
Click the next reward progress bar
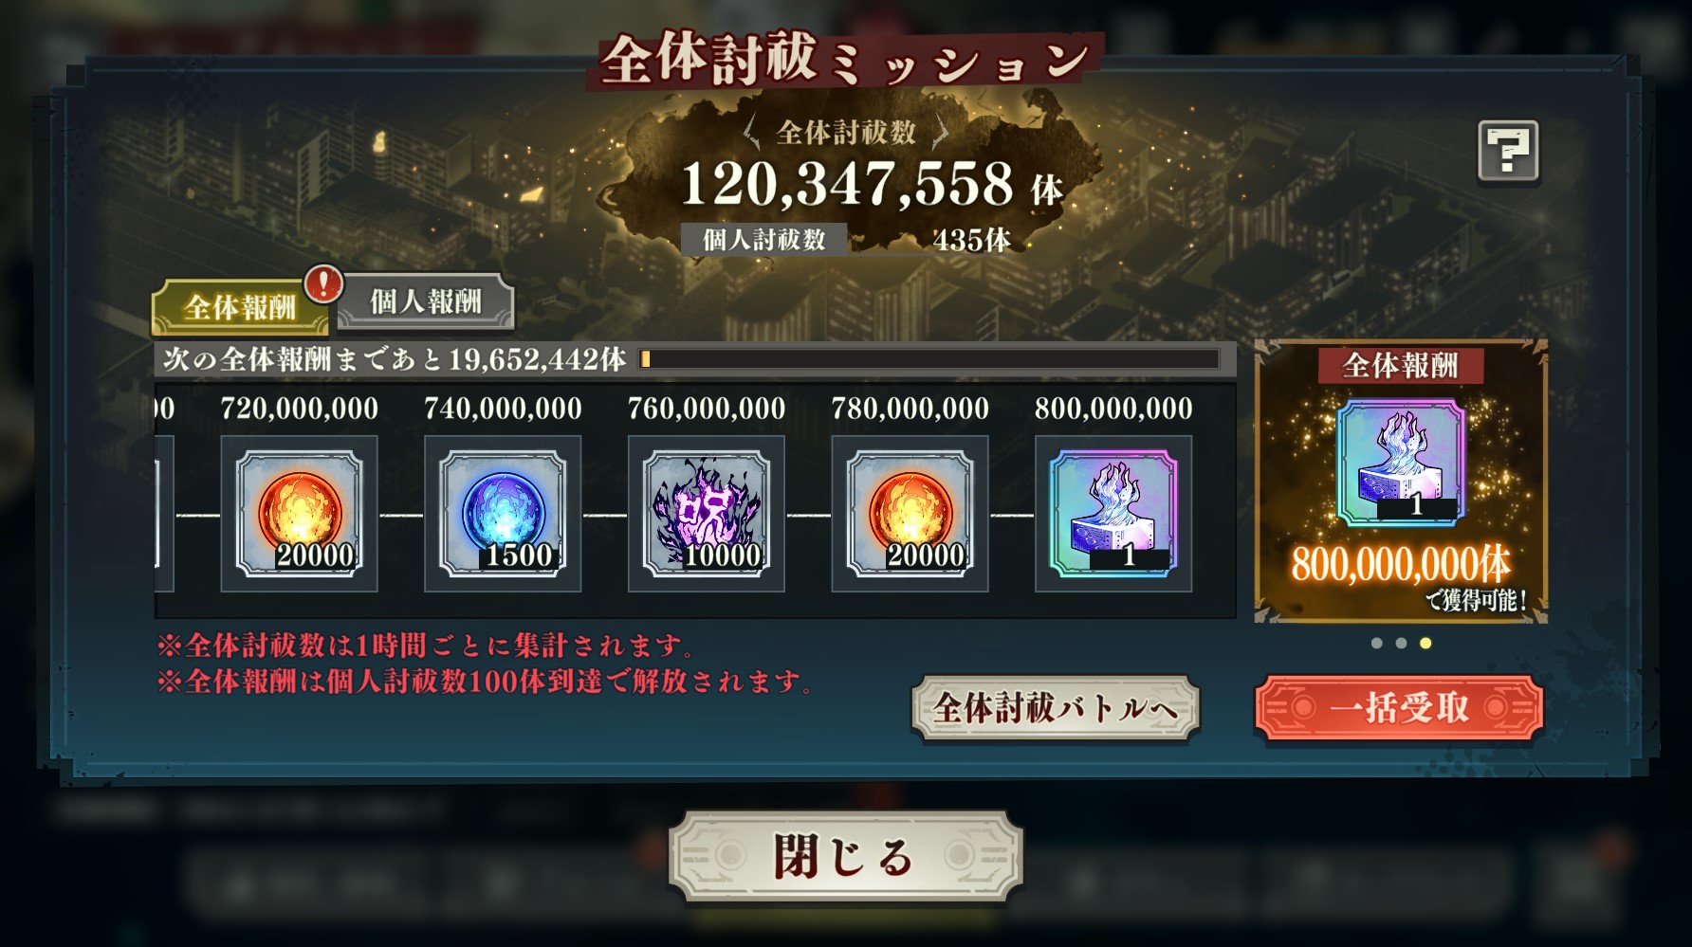tap(929, 359)
